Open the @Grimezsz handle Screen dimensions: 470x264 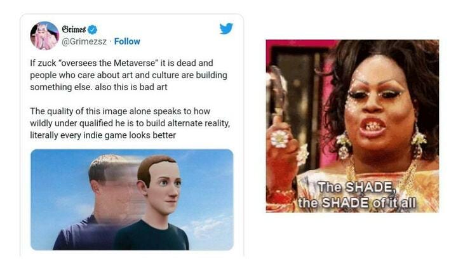(x=84, y=42)
